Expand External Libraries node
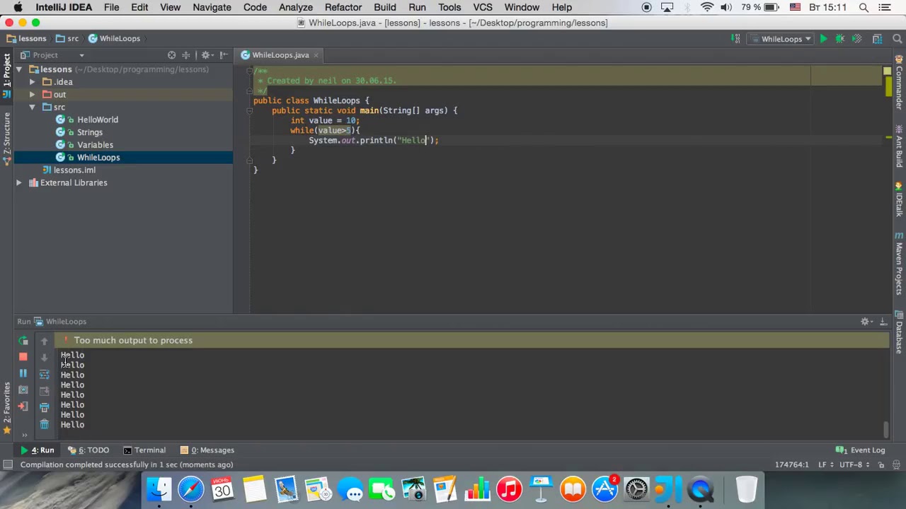 coord(19,183)
